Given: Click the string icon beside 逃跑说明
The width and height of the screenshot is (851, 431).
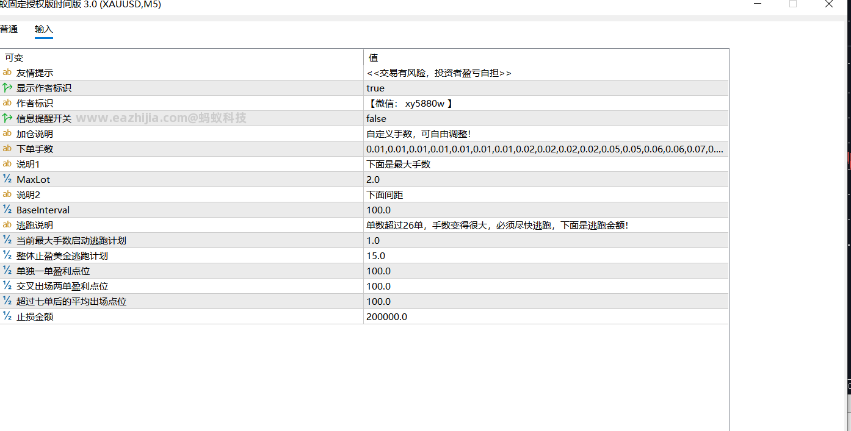Looking at the screenshot, I should (7, 225).
